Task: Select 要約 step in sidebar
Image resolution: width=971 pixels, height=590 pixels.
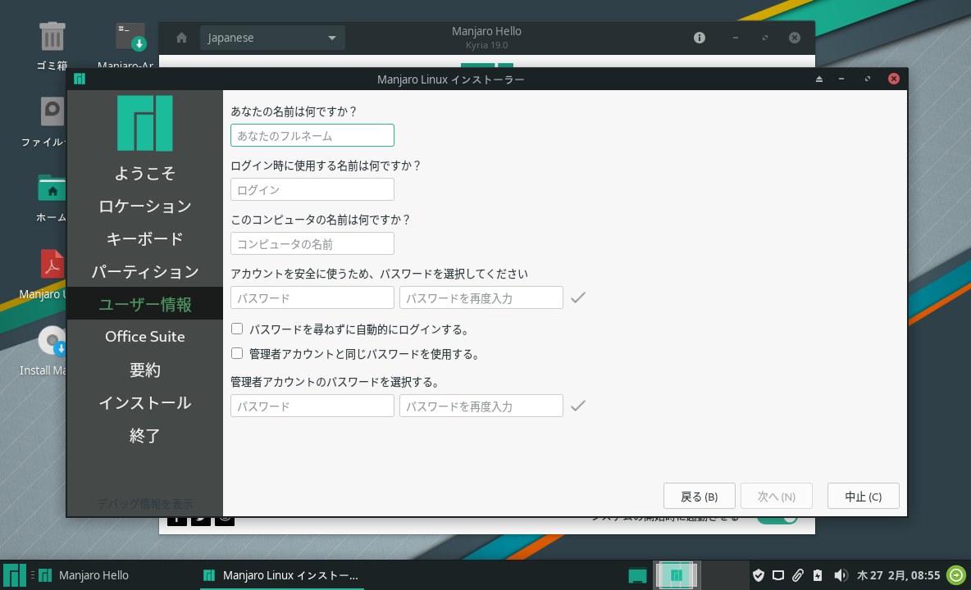Action: point(145,370)
